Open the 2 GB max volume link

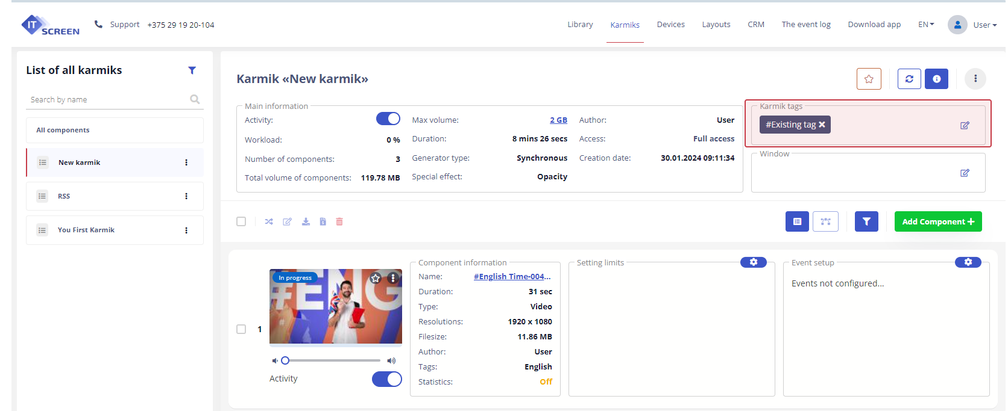(x=558, y=120)
